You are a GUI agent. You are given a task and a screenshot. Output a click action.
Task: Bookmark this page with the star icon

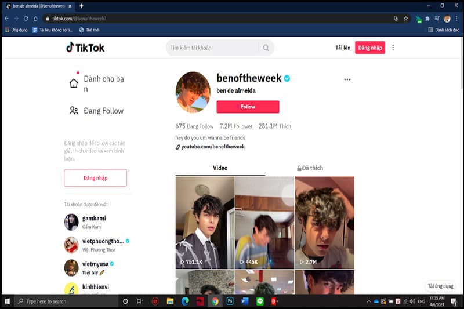pyautogui.click(x=406, y=19)
